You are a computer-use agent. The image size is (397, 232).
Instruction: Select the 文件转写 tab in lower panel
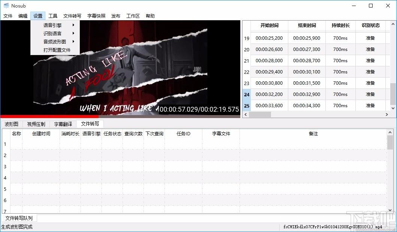90,124
